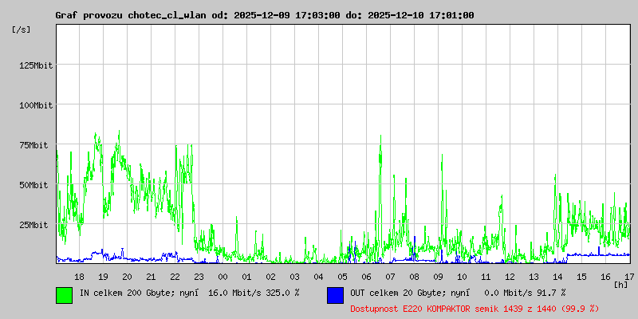Select the 125Mbit y-axis label
Screen dimensions: 638x319
point(36,65)
